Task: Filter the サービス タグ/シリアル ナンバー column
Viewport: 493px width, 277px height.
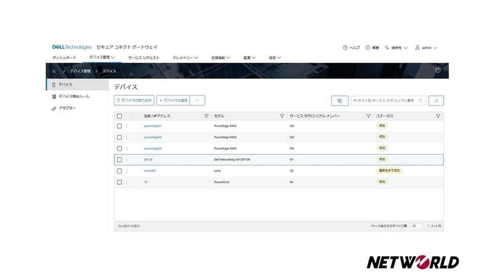Action: [x=369, y=116]
